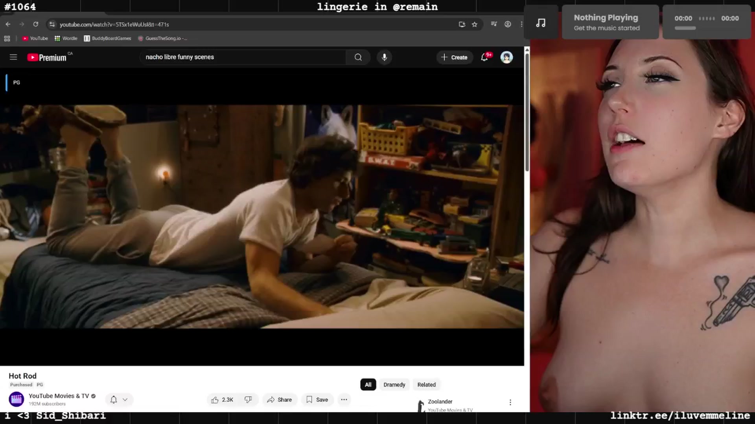755x424 pixels.
Task: Save the video to a playlist
Action: coord(317,400)
